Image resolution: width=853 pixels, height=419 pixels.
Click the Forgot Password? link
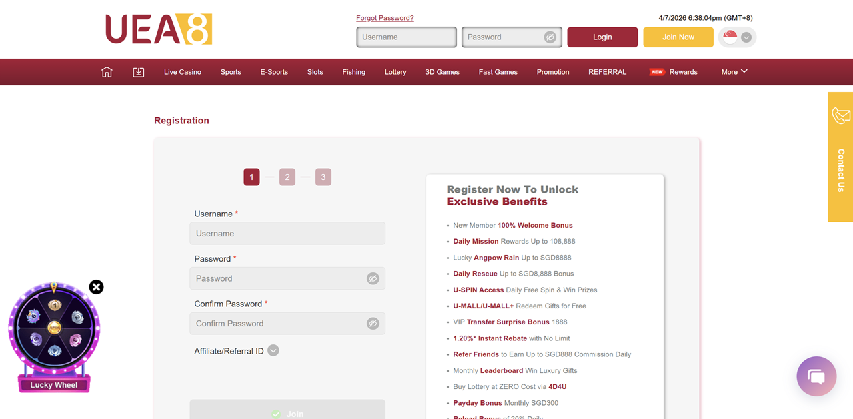tap(385, 18)
